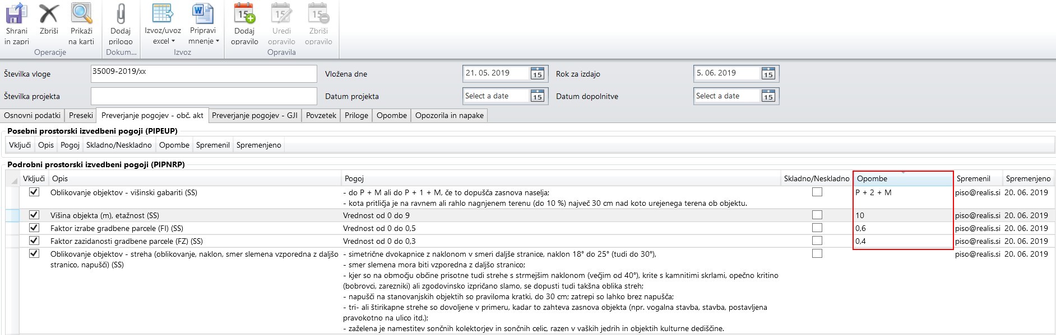
Task: Open calendar picker for Vložena dne
Action: pos(537,74)
